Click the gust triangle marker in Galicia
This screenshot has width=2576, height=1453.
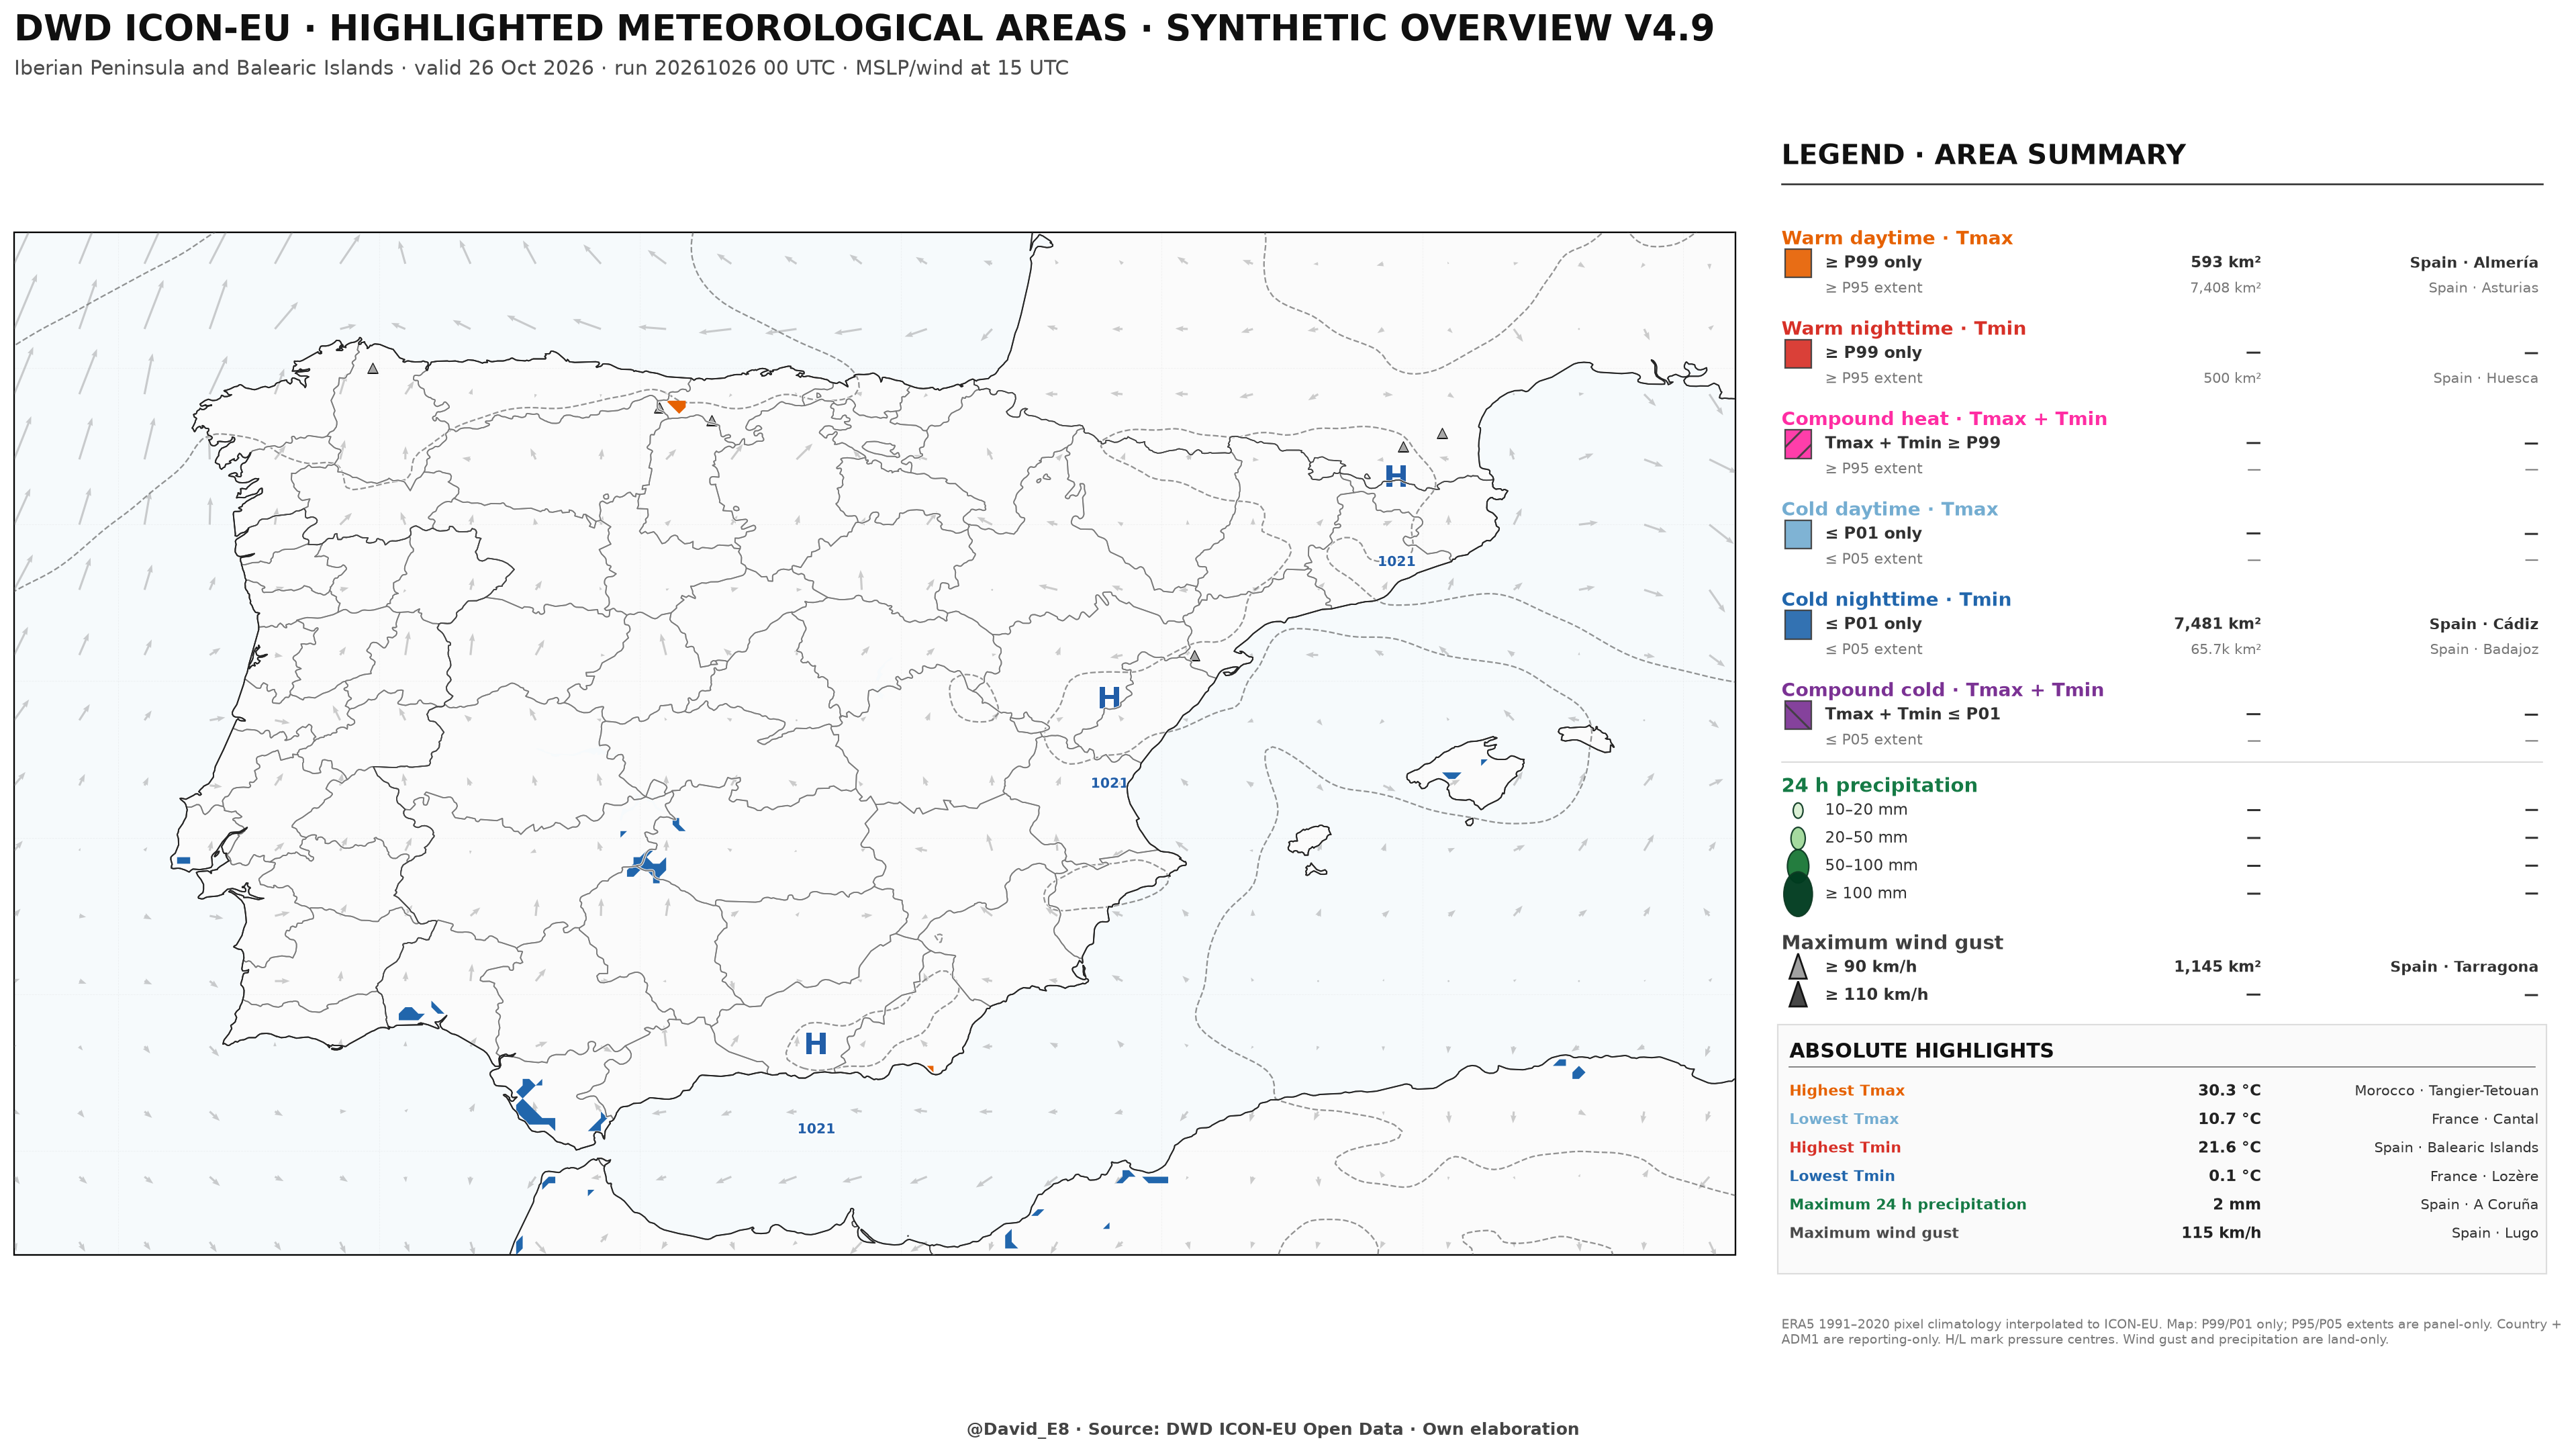[x=372, y=368]
